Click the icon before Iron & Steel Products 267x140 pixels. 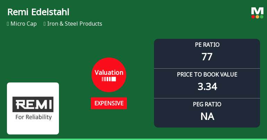point(45,24)
